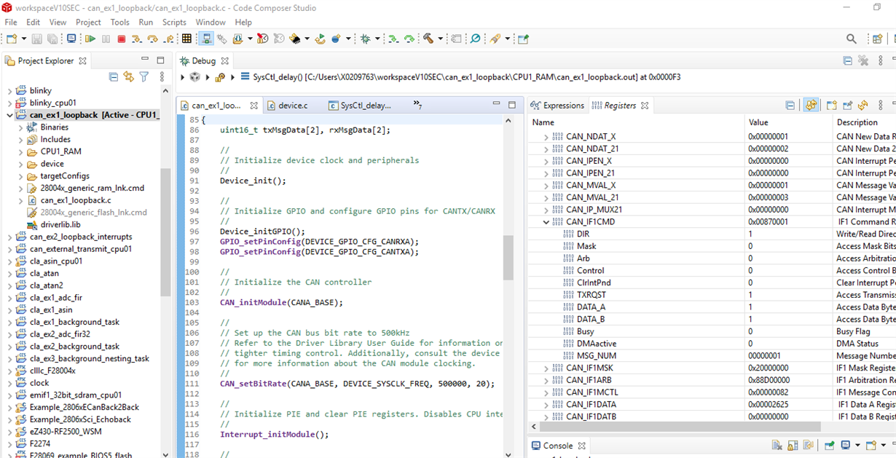Click the Search magnifier icon

[x=851, y=39]
